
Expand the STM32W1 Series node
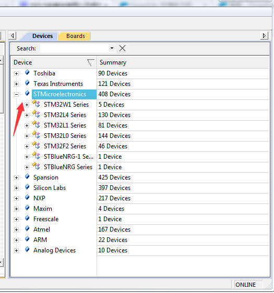pyautogui.click(x=27, y=105)
